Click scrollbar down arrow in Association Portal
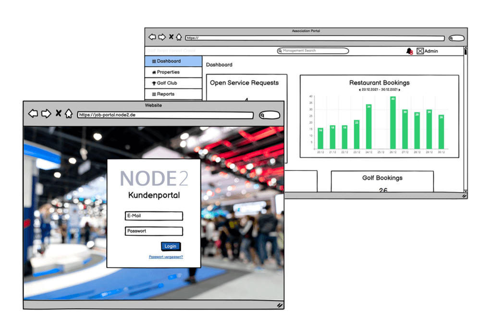 pos(465,191)
